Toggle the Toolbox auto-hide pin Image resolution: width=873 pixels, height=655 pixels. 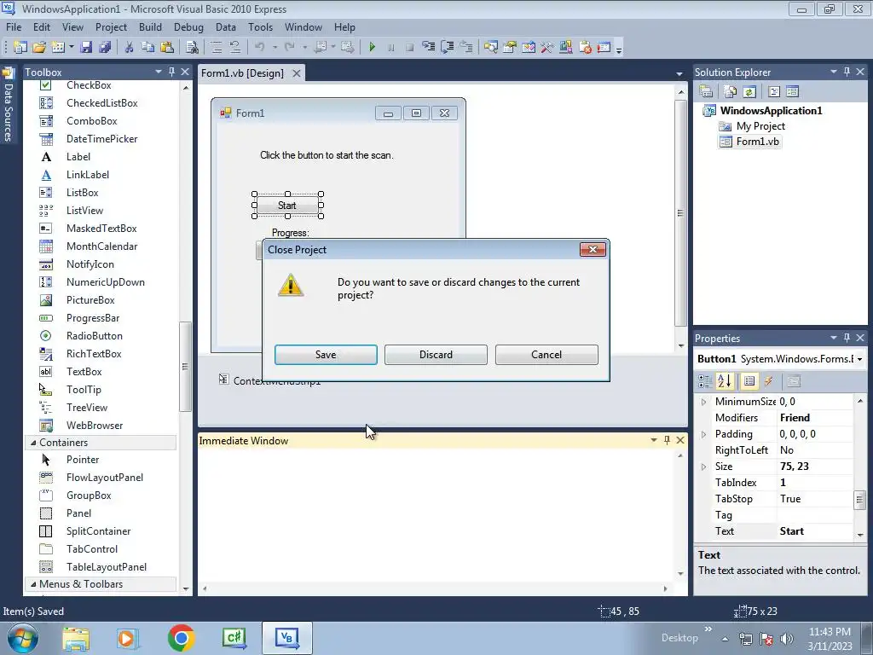(171, 72)
